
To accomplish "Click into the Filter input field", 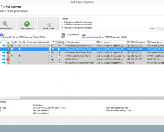I will point(160,29).
